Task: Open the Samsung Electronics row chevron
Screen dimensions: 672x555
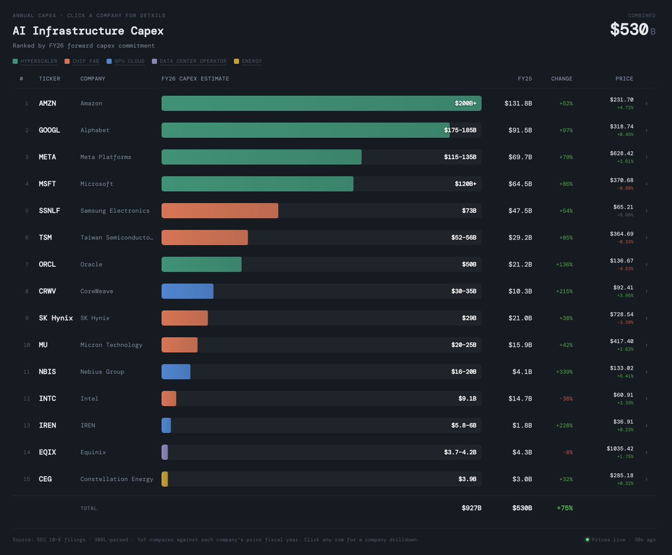Action: (646, 211)
